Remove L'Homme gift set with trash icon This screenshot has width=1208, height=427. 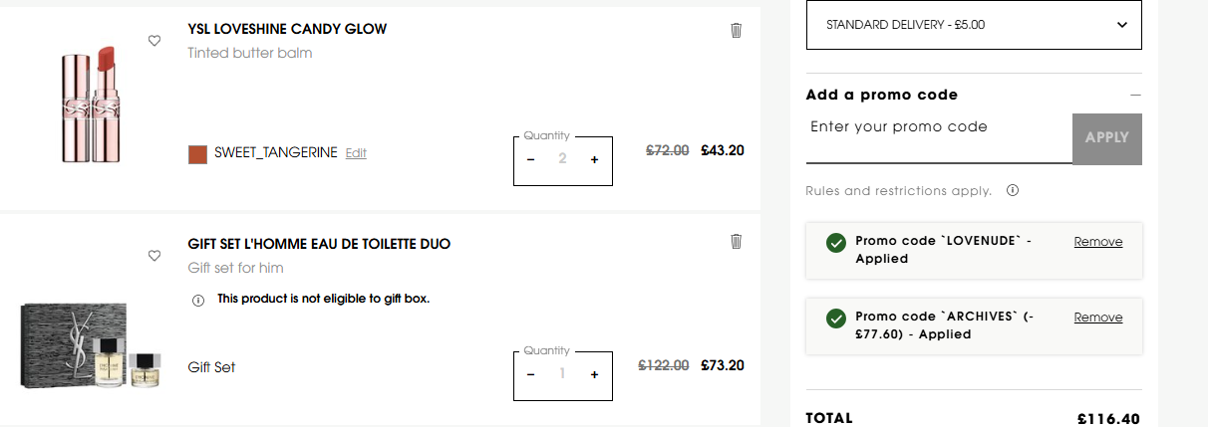pyautogui.click(x=737, y=241)
